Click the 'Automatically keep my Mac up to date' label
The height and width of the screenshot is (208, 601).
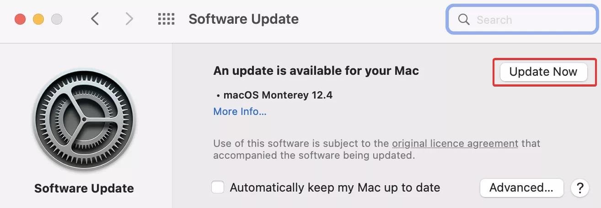pos(335,187)
